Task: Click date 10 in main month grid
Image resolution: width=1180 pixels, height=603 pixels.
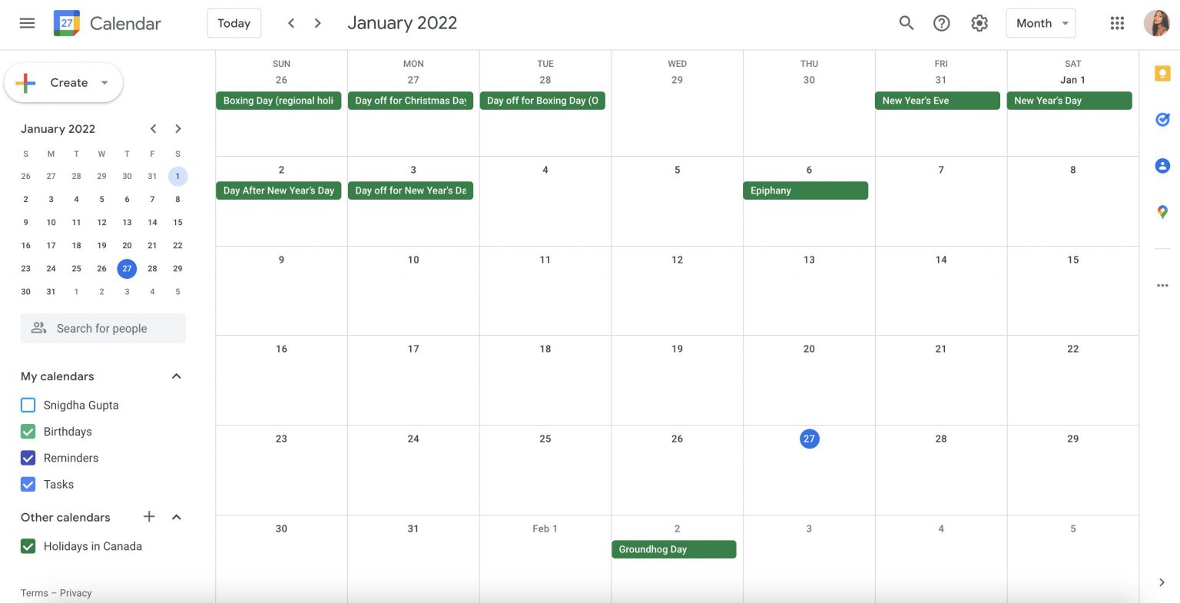Action: 413,260
